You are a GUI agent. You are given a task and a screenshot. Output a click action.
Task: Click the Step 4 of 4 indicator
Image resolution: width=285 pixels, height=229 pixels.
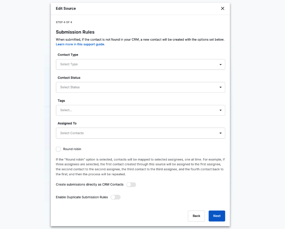[x=64, y=22]
